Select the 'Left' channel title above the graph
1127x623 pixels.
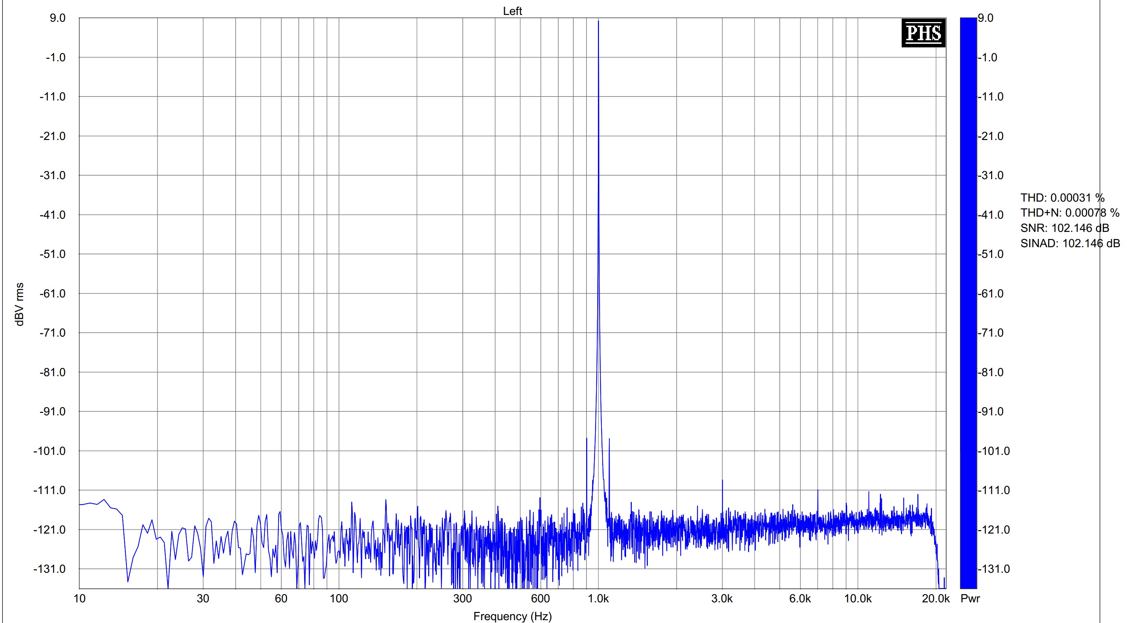click(x=512, y=11)
